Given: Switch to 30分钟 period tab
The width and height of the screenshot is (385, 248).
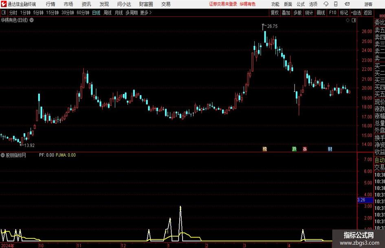Looking at the screenshot, I should (x=68, y=13).
